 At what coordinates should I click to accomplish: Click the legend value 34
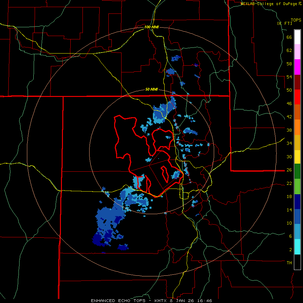[289, 143]
